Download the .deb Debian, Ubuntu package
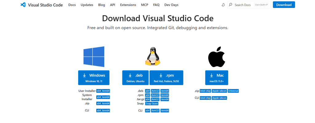The width and height of the screenshot is (315, 123). 135,77
